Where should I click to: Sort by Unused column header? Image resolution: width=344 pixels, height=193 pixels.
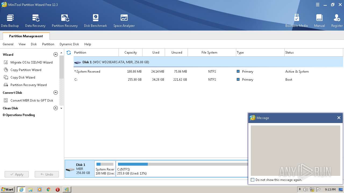pos(177,53)
